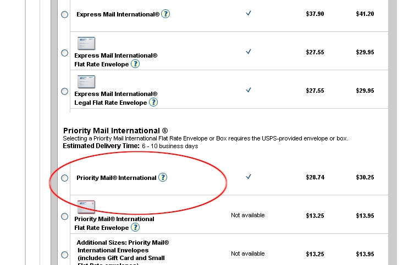Open help icon beside Priority Flat Rate Envelope
403x265 pixels.
point(135,227)
